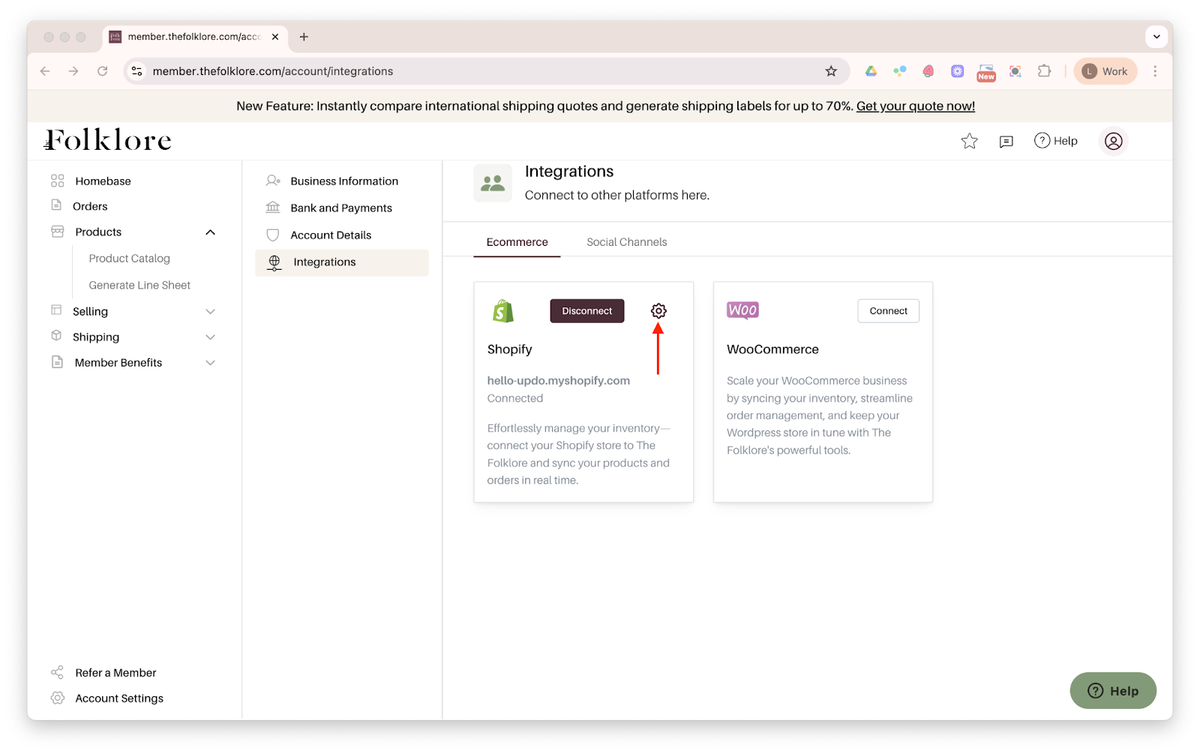This screenshot has height=754, width=1200.
Task: Open the user profile avatar icon
Action: [1113, 141]
